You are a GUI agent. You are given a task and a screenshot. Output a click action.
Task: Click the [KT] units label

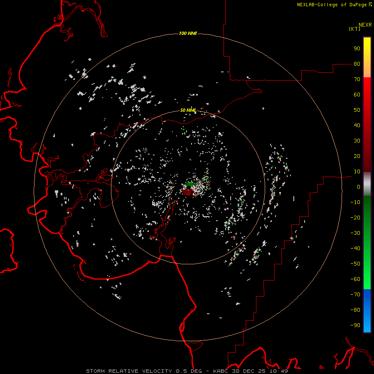pyautogui.click(x=354, y=29)
